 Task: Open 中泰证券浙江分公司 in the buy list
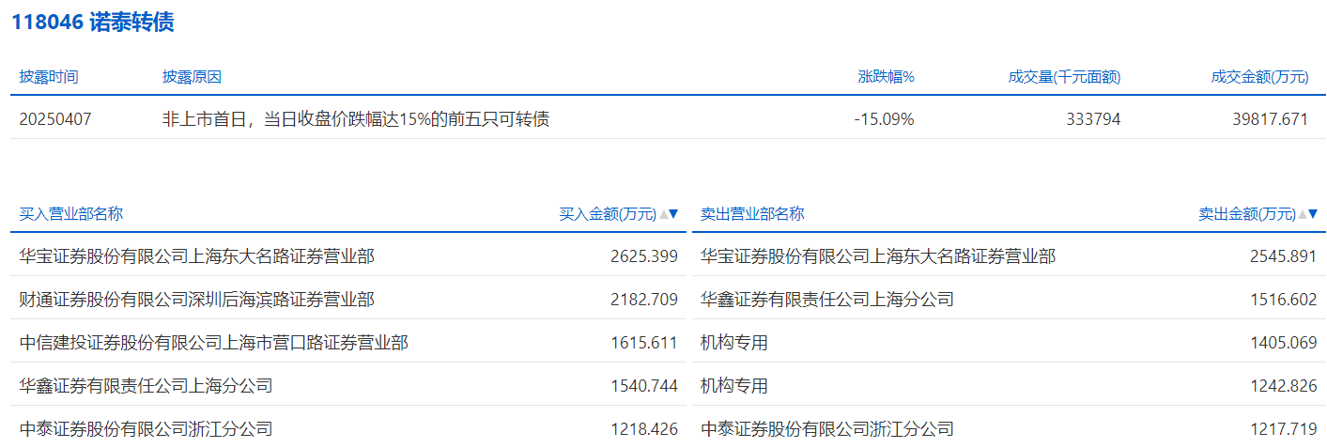click(x=147, y=429)
